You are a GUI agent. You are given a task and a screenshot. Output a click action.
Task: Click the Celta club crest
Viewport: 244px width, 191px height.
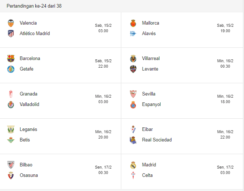click(x=133, y=175)
